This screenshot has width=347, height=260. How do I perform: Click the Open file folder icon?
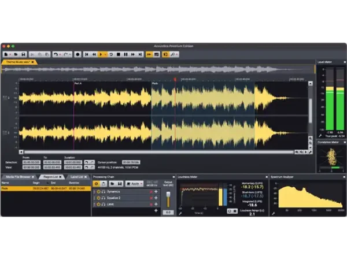tap(16, 54)
